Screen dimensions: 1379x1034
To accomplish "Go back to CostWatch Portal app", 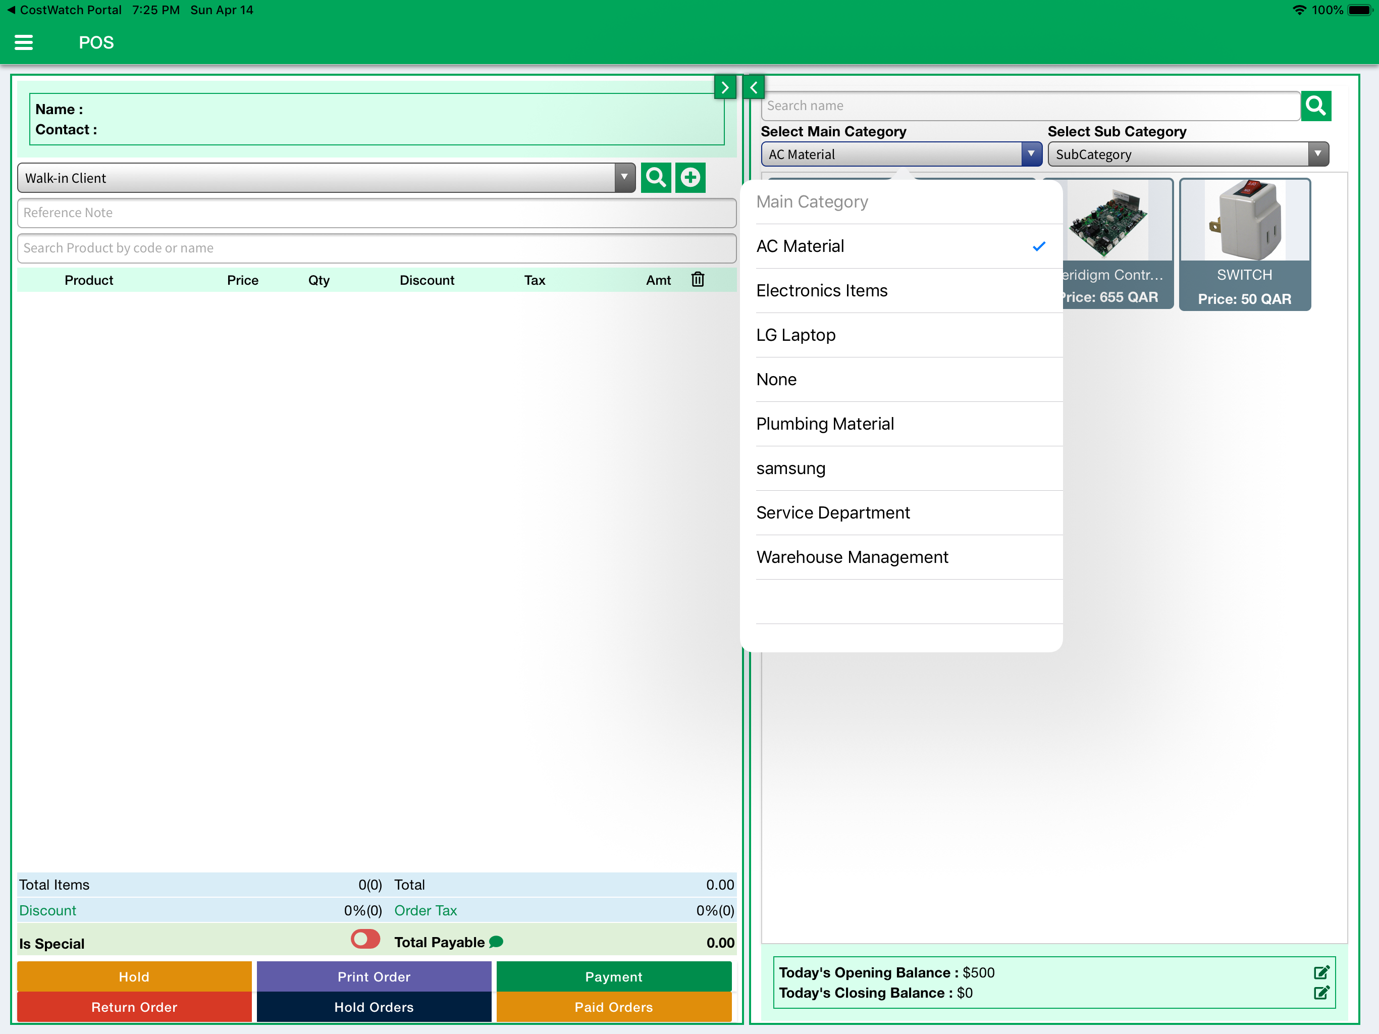I will pos(64,10).
